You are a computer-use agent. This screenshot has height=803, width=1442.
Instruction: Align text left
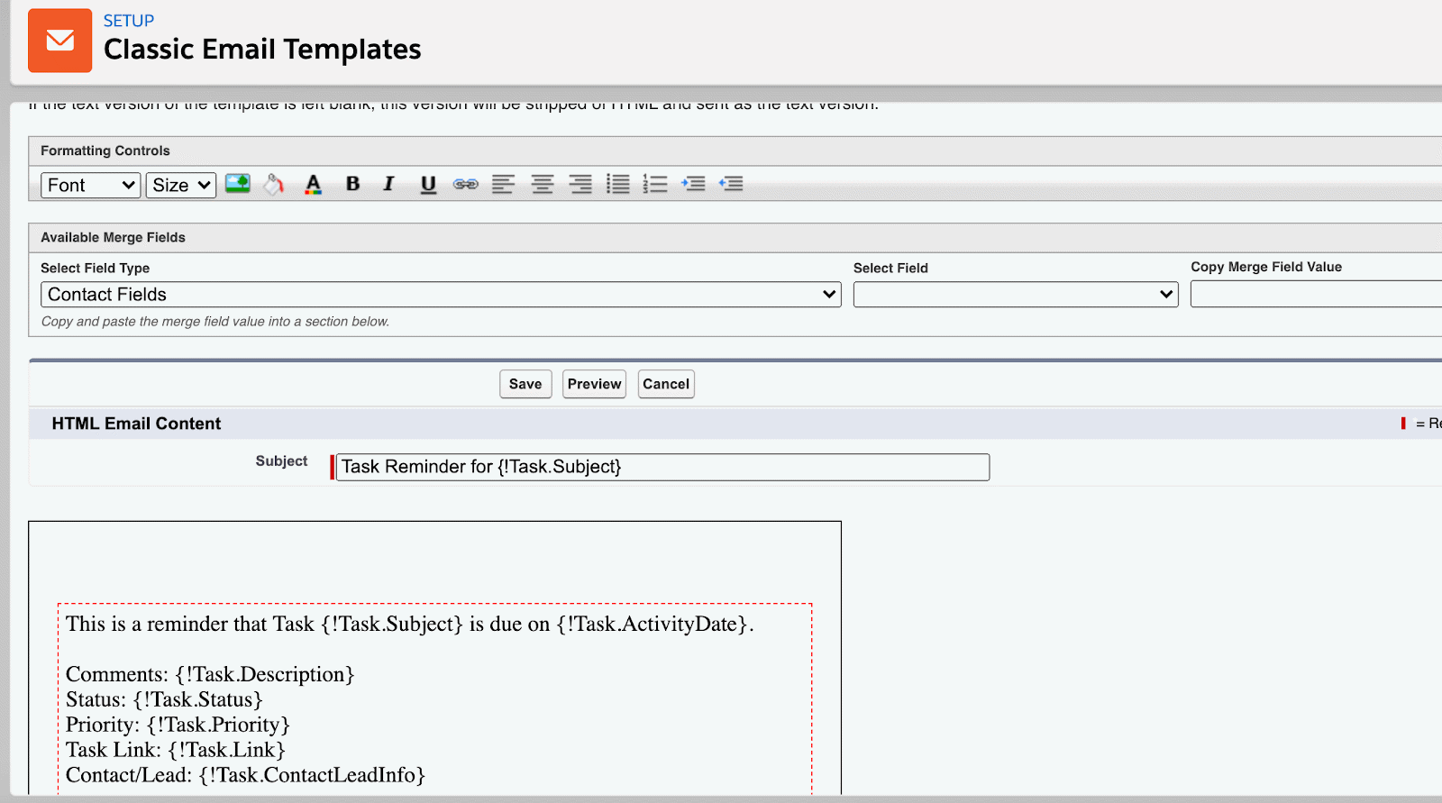[x=503, y=184]
